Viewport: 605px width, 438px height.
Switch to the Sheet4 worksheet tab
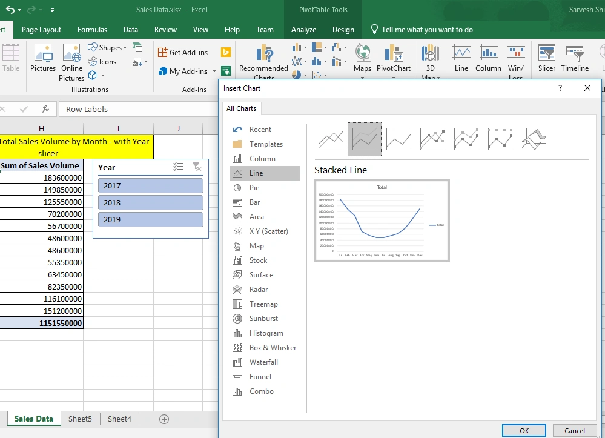[119, 419]
